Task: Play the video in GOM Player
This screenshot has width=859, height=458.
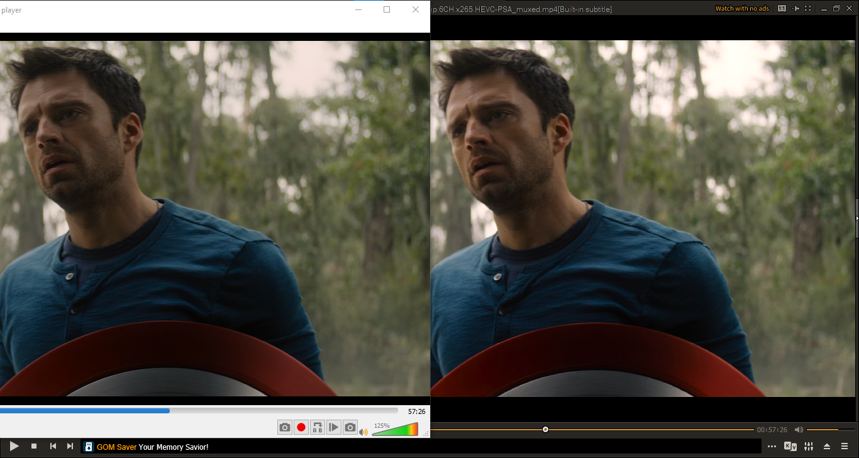Action: 14,446
